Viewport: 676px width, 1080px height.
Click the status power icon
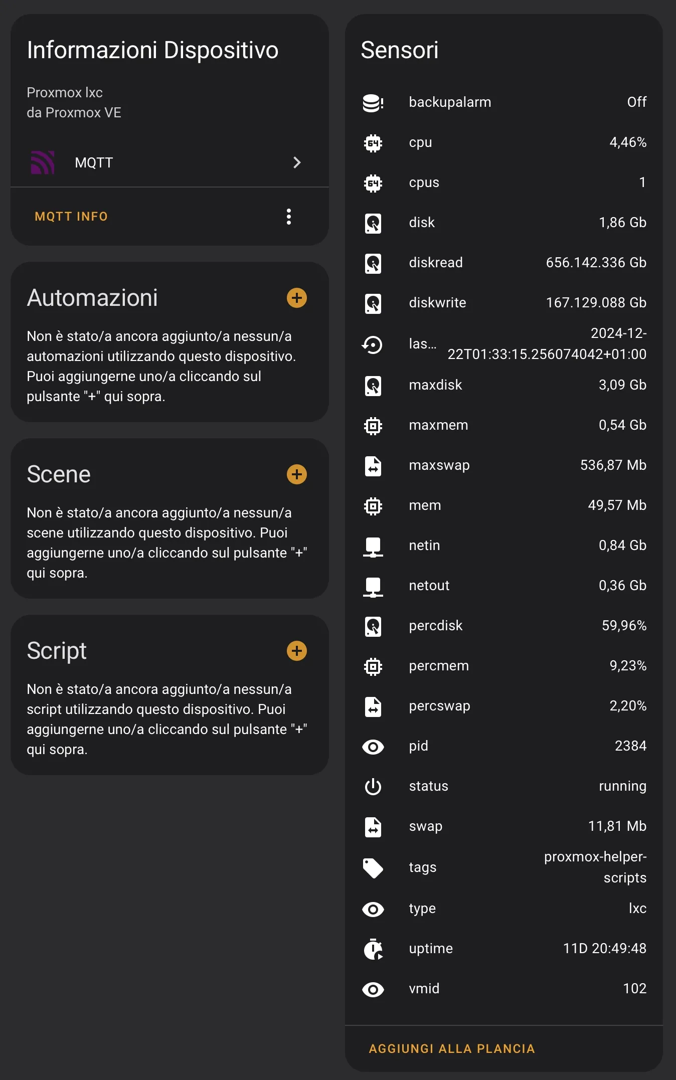pyautogui.click(x=373, y=787)
